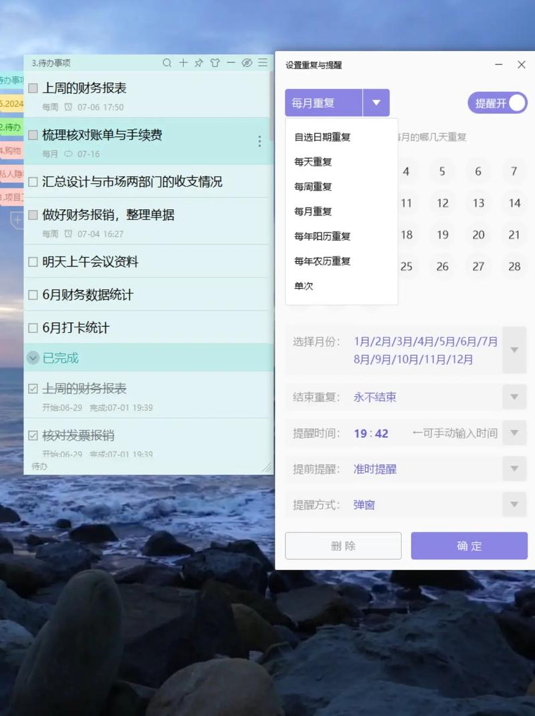Choose 自选日期重复 from the repeat list
Image resolution: width=535 pixels, height=716 pixels.
pyautogui.click(x=322, y=137)
